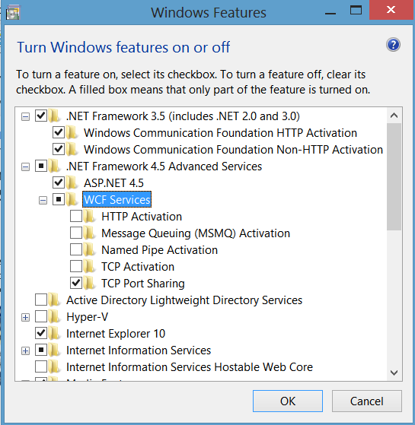
Task: Click folder icon beside Named Pipe Activation
Action: pyautogui.click(x=89, y=249)
